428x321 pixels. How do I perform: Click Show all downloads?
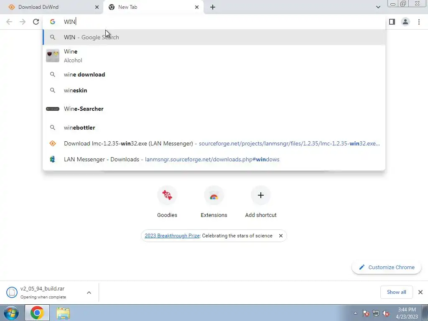(x=396, y=292)
